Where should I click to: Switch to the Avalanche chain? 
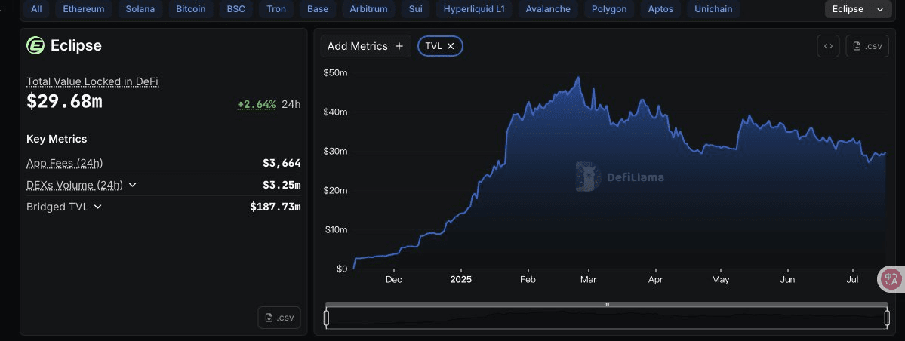click(548, 8)
